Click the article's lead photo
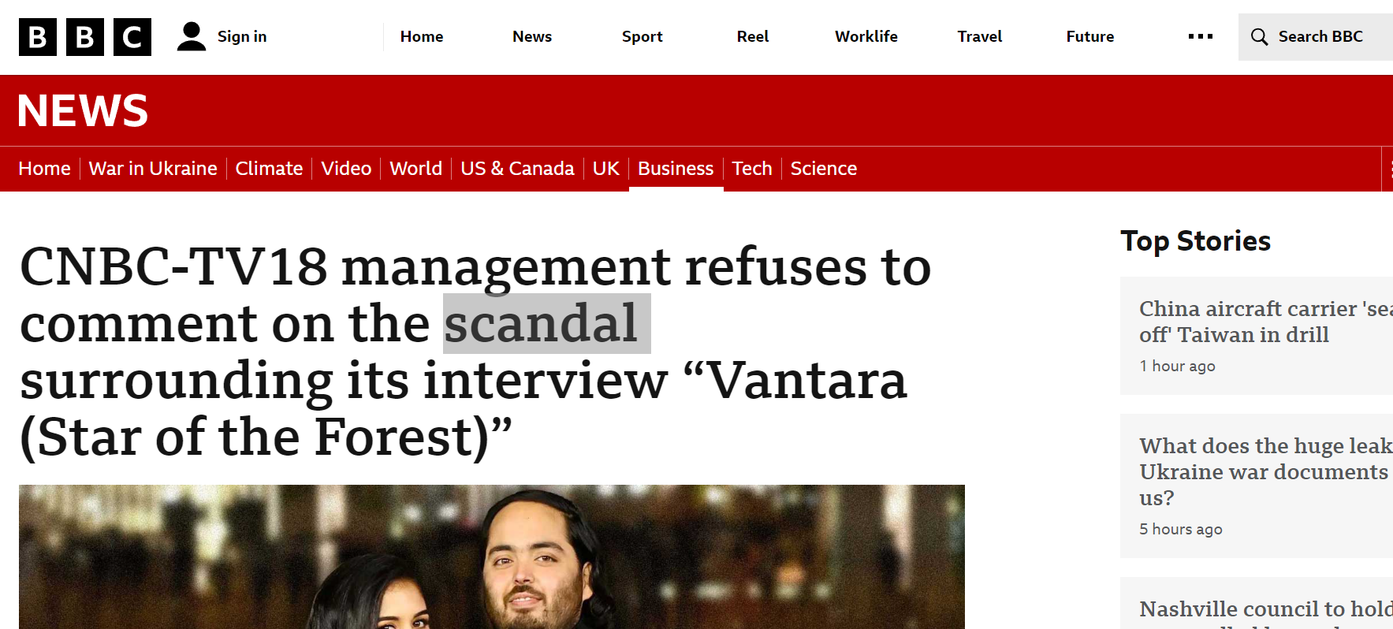Screen dimensions: 1393x629 point(491,556)
